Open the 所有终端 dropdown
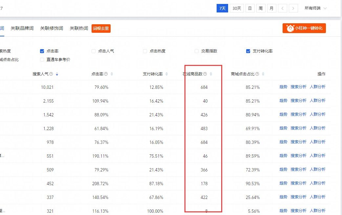This screenshot has height=215, width=342. pos(315,8)
